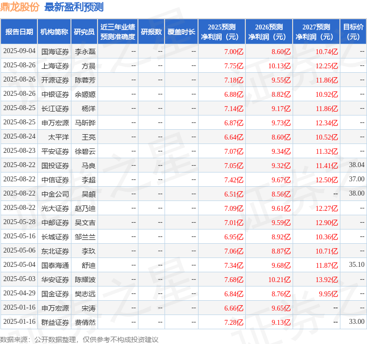The width and height of the screenshot is (367, 344).
Task: Click researcher name 方晨
Action: [x=89, y=66]
